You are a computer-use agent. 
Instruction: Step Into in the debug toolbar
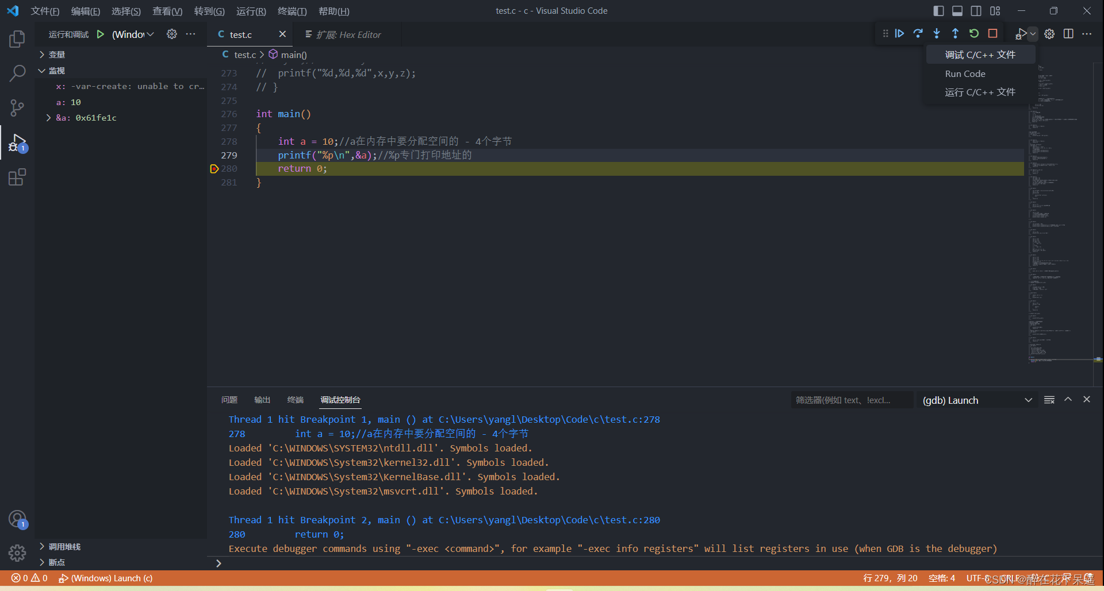tap(937, 34)
